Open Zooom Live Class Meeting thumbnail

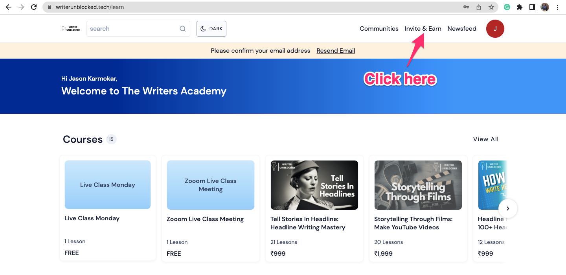pos(211,185)
